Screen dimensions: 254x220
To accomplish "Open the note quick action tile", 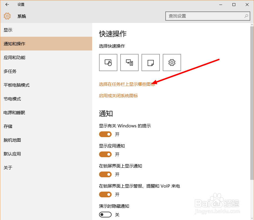I will coord(150,62).
